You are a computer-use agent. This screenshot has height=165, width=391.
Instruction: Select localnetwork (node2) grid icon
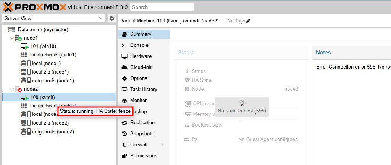24,106
